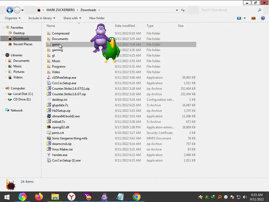The width and height of the screenshot is (269, 202).
Task: Select CD Drive (E:) in sidebar
Action: pyautogui.click(x=22, y=99)
